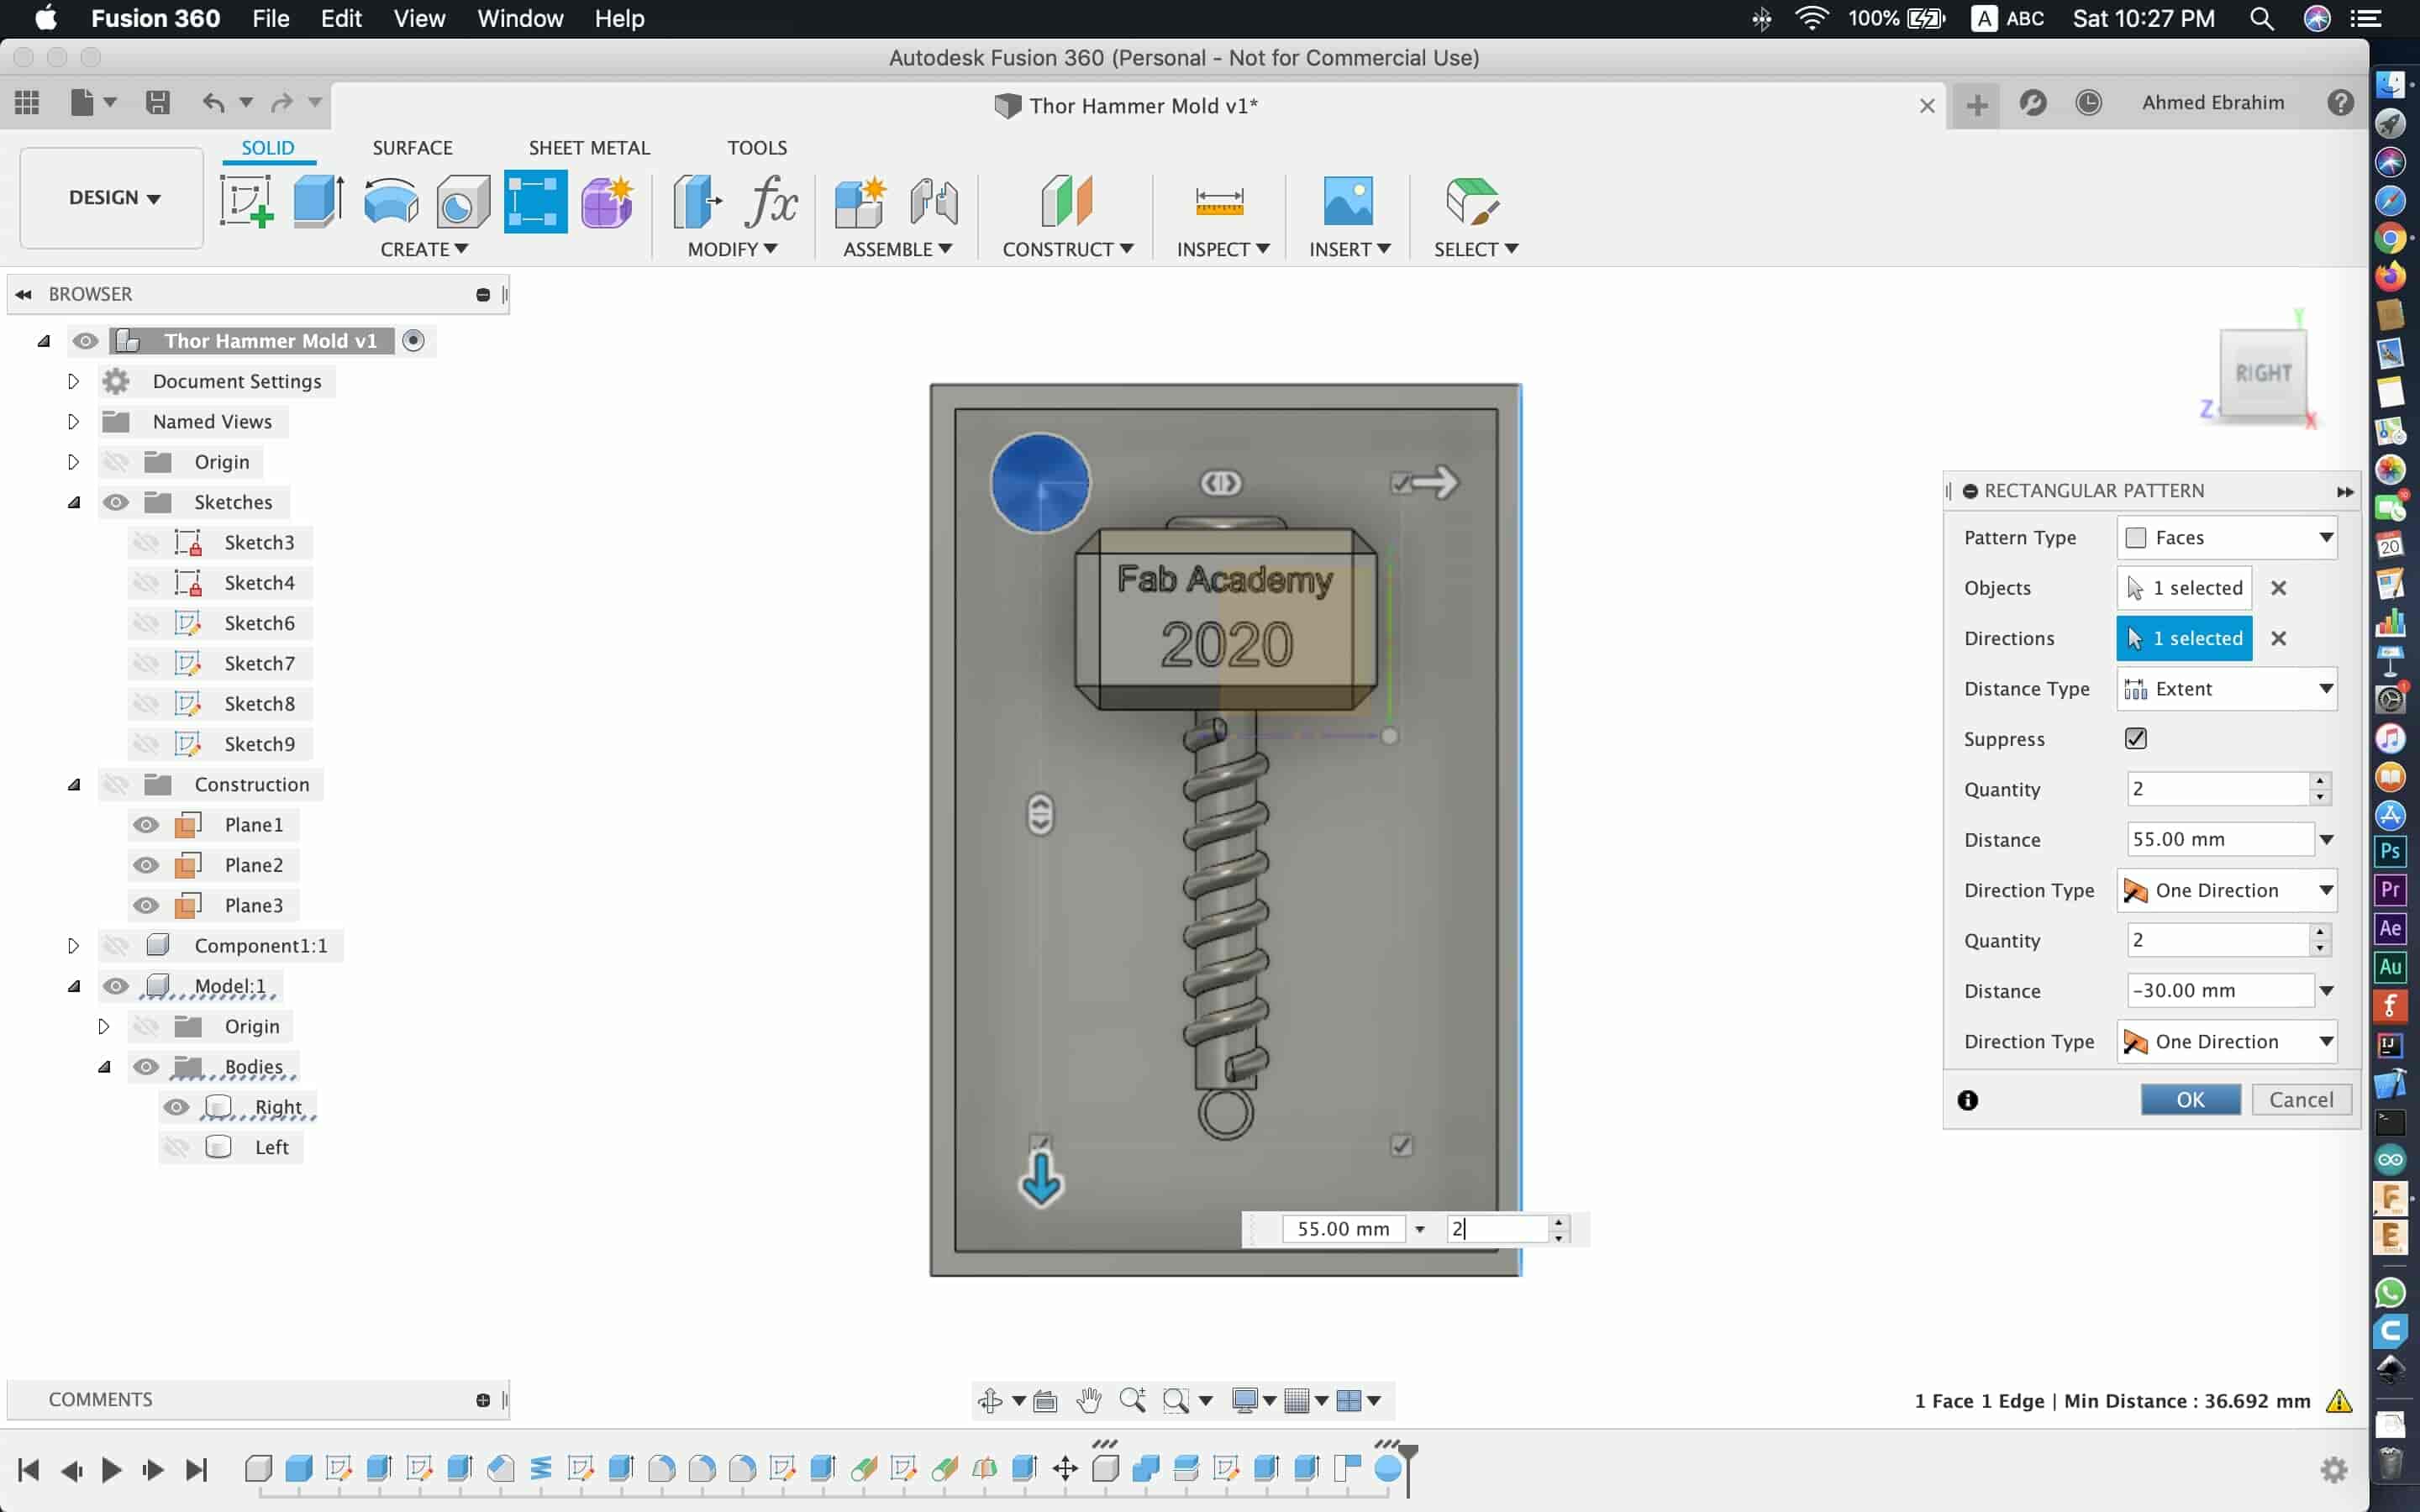Viewport: 2420px width, 1512px height.
Task: Click OK to confirm rectangular pattern
Action: 2190,1100
